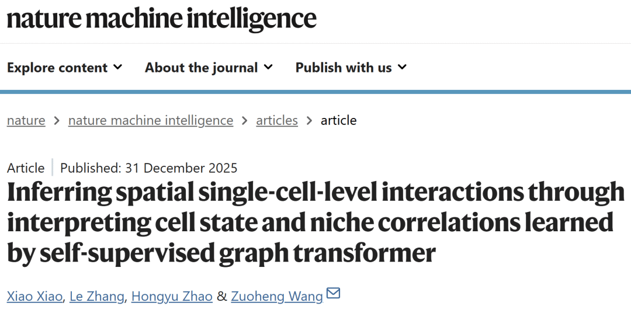Open author Xiao Xiao's link
The image size is (631, 313).
click(x=34, y=297)
